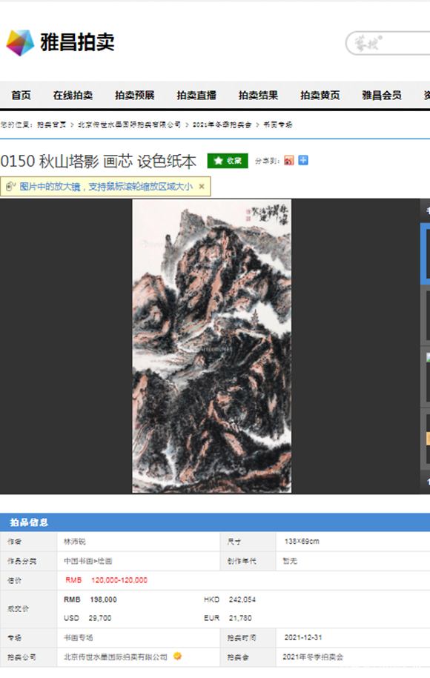430x678 pixels.
Task: Open the 首页 menu item
Action: click(21, 95)
